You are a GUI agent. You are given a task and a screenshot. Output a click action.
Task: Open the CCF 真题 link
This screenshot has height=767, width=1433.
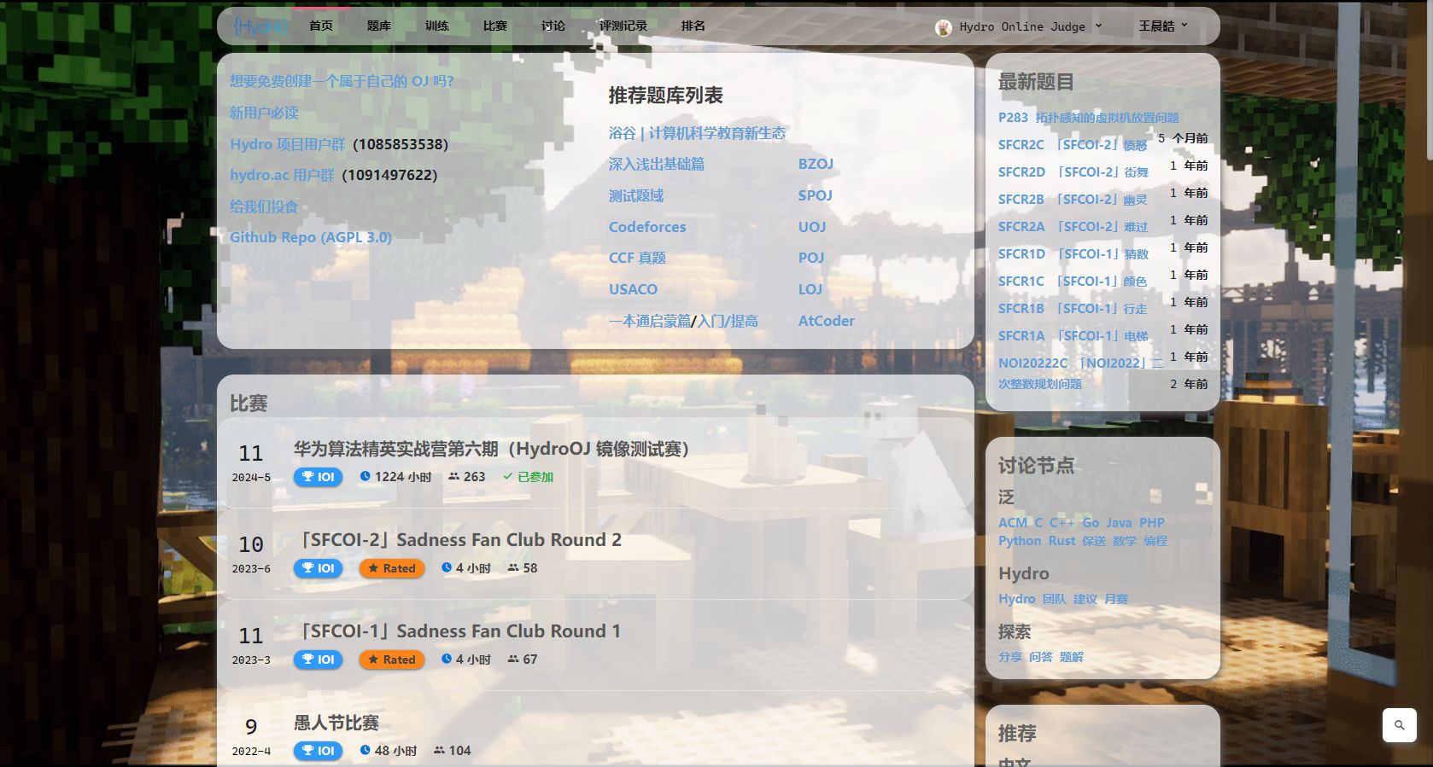(x=637, y=258)
